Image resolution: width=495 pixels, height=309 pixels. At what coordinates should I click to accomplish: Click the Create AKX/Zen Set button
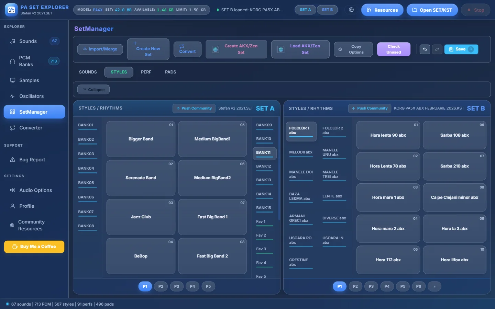236,49
